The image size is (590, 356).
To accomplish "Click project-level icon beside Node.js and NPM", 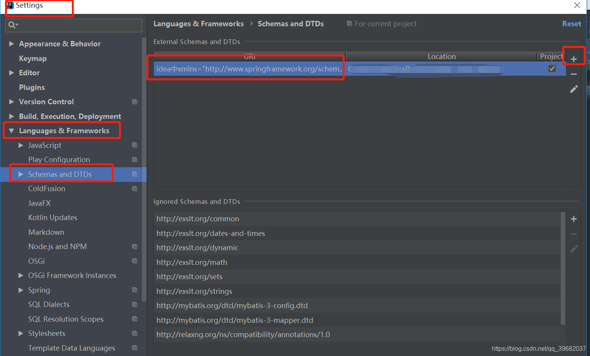I will coord(134,247).
